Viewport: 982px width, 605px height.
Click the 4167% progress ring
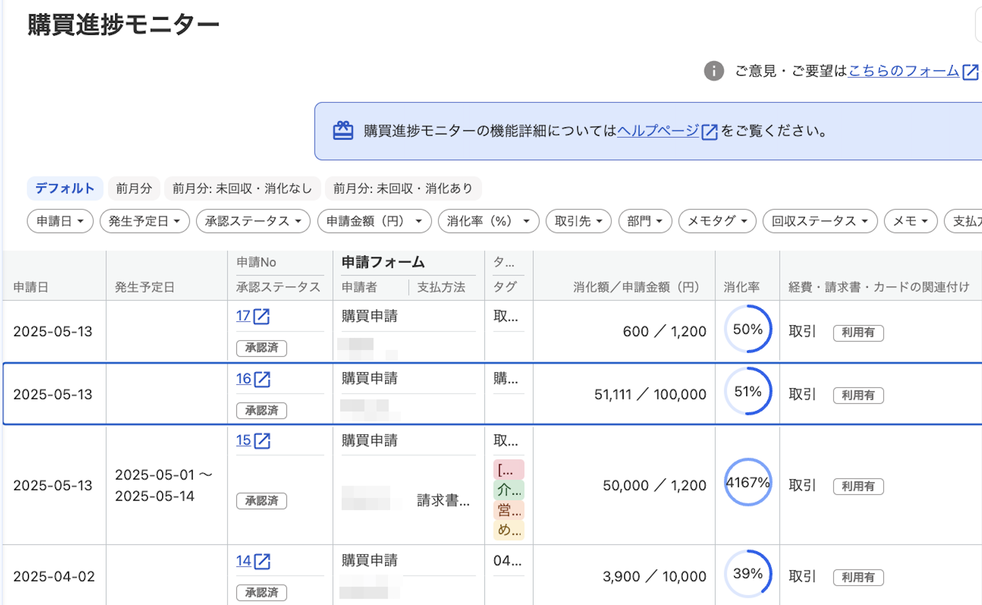click(748, 482)
